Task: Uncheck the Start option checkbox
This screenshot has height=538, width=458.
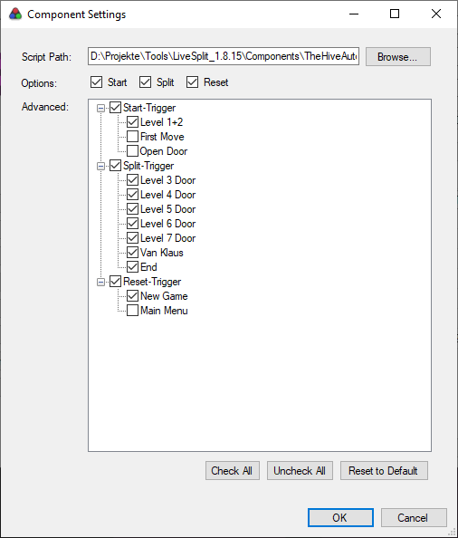Action: pyautogui.click(x=96, y=82)
